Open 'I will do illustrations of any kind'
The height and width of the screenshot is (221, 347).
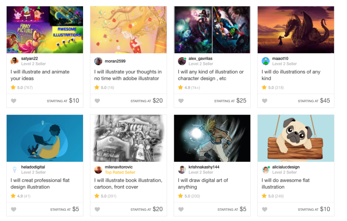[291, 75]
